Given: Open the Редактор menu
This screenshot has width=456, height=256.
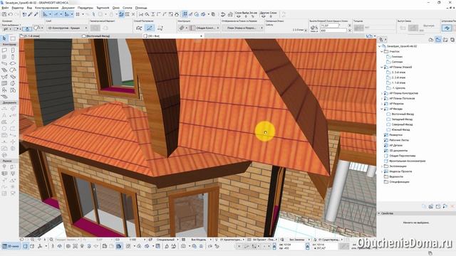Looking at the screenshot, I should point(17,8).
